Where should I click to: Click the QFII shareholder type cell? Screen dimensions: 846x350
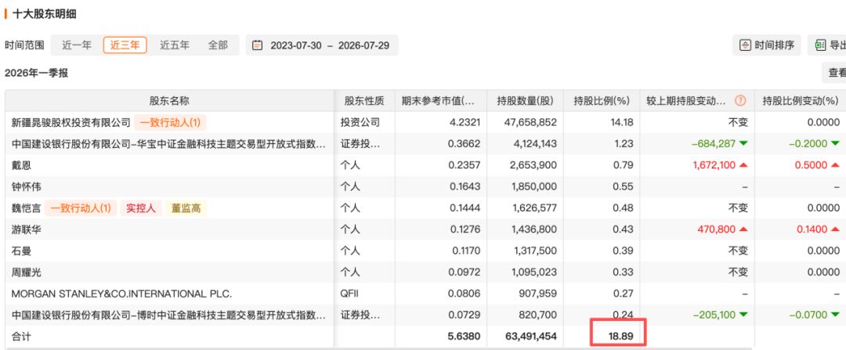(349, 294)
